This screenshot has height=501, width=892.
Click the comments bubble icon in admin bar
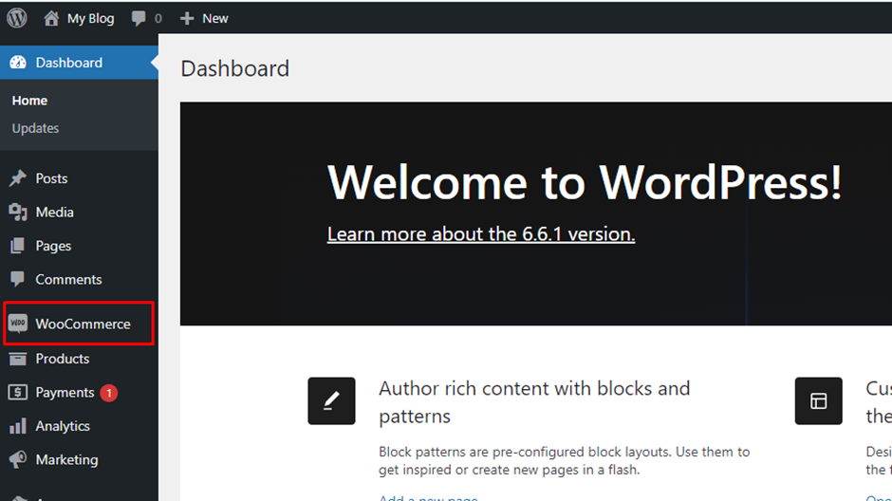(x=139, y=18)
